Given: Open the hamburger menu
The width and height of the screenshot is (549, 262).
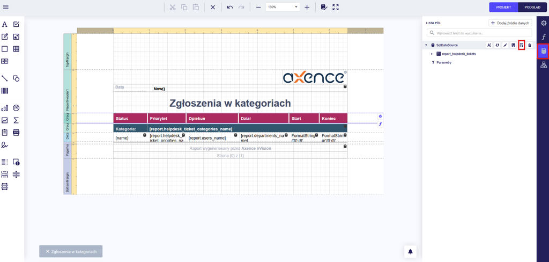Looking at the screenshot, I should [x=6, y=7].
